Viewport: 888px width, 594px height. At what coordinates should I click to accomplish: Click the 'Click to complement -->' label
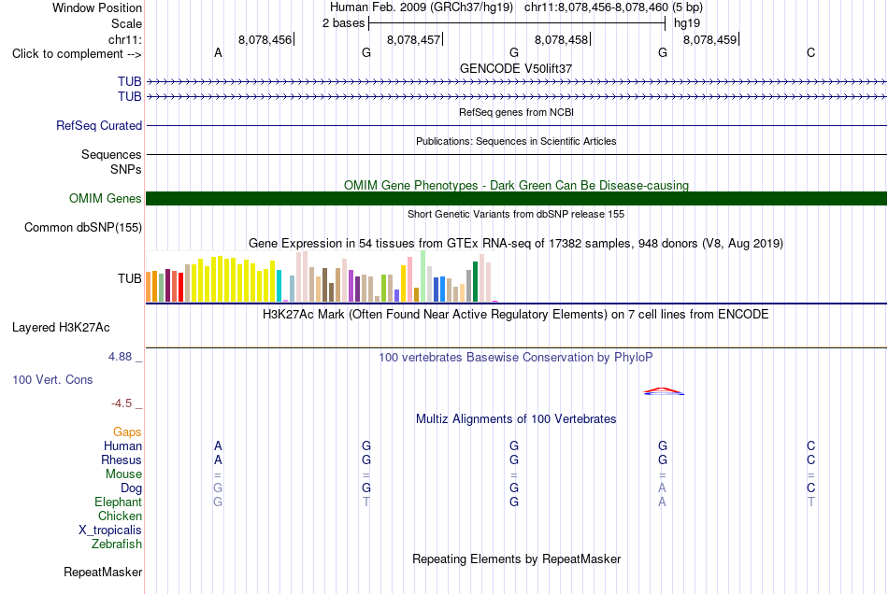coord(77,54)
